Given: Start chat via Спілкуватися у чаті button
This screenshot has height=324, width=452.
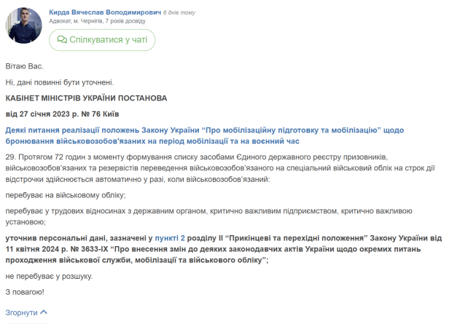Looking at the screenshot, I should [x=102, y=40].
